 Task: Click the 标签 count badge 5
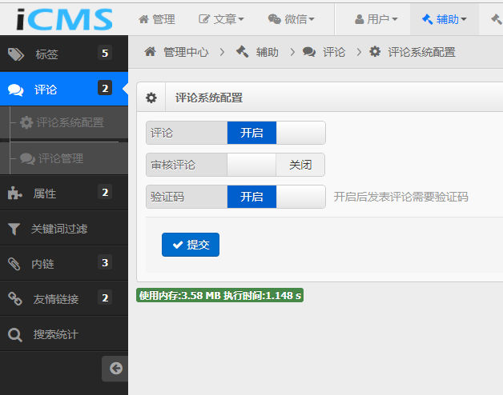105,53
